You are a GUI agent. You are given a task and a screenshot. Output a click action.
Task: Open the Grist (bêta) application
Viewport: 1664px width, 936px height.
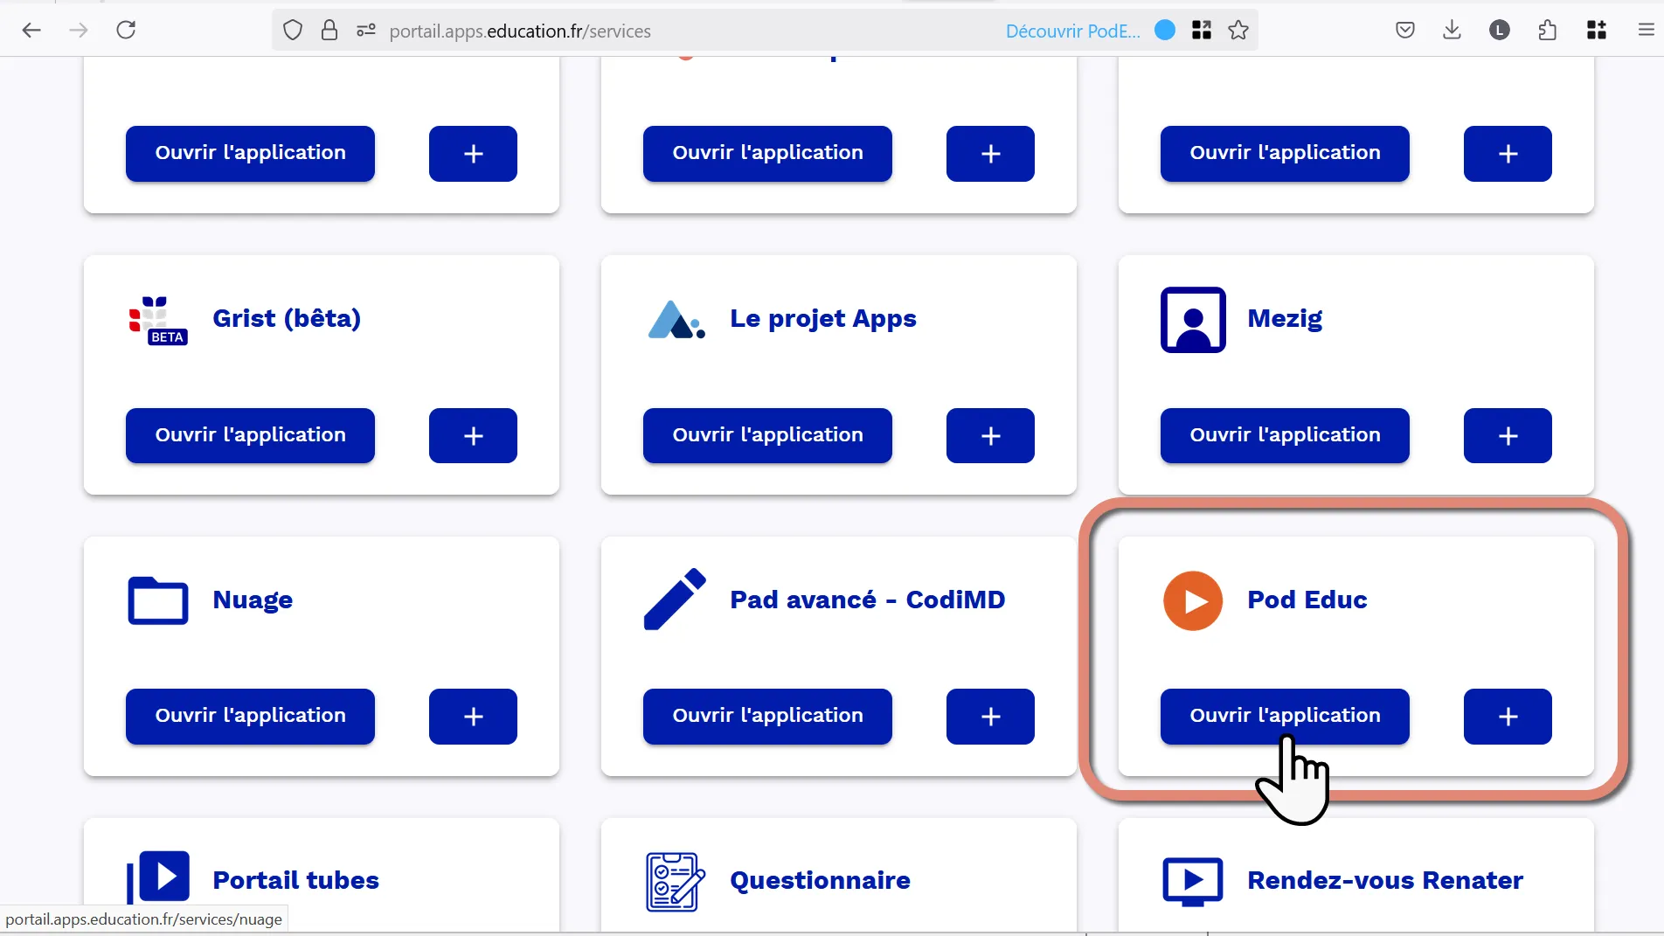250,435
